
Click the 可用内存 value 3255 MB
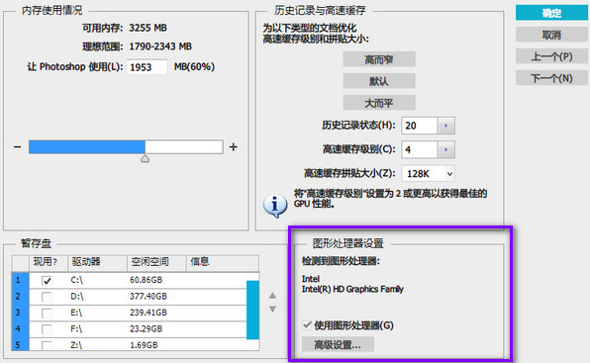[147, 28]
